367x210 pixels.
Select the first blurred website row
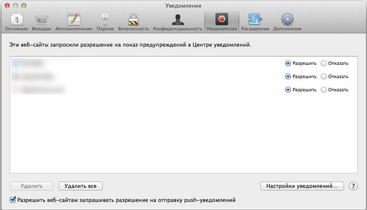click(183, 63)
